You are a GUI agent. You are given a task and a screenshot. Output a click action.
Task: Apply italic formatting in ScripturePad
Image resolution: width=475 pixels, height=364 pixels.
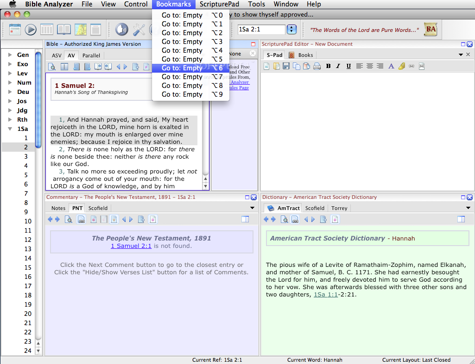pos(338,66)
